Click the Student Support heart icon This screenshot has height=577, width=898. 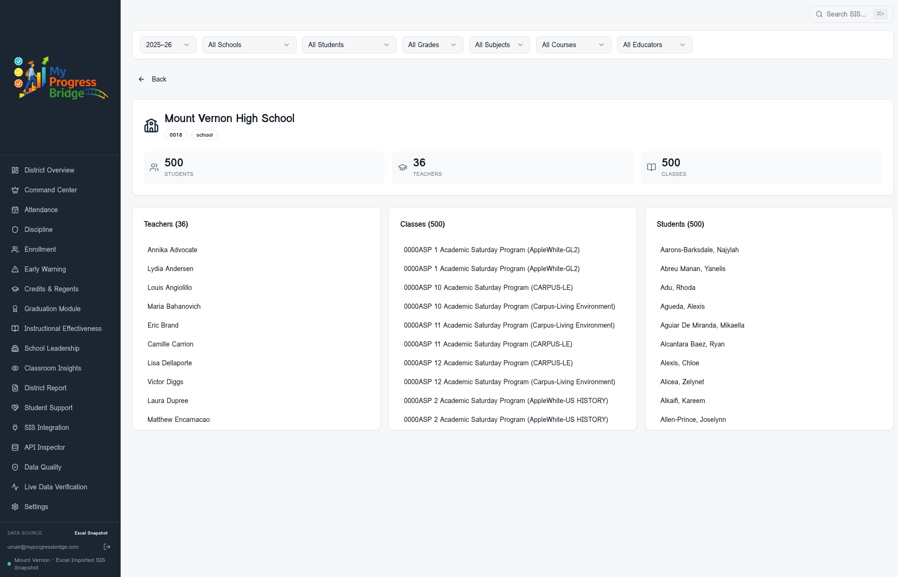coord(15,408)
